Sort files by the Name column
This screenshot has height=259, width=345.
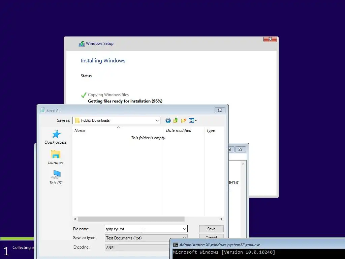(x=118, y=131)
